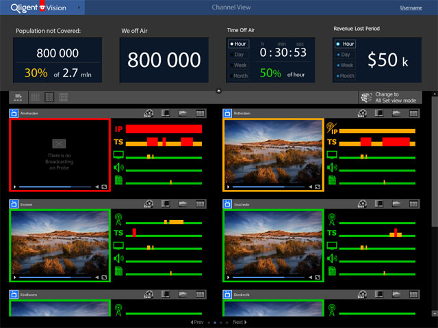Screen dimensions: 438x328
Task: Click orange segment on Emmen antenna timeline
Action: 177,222
